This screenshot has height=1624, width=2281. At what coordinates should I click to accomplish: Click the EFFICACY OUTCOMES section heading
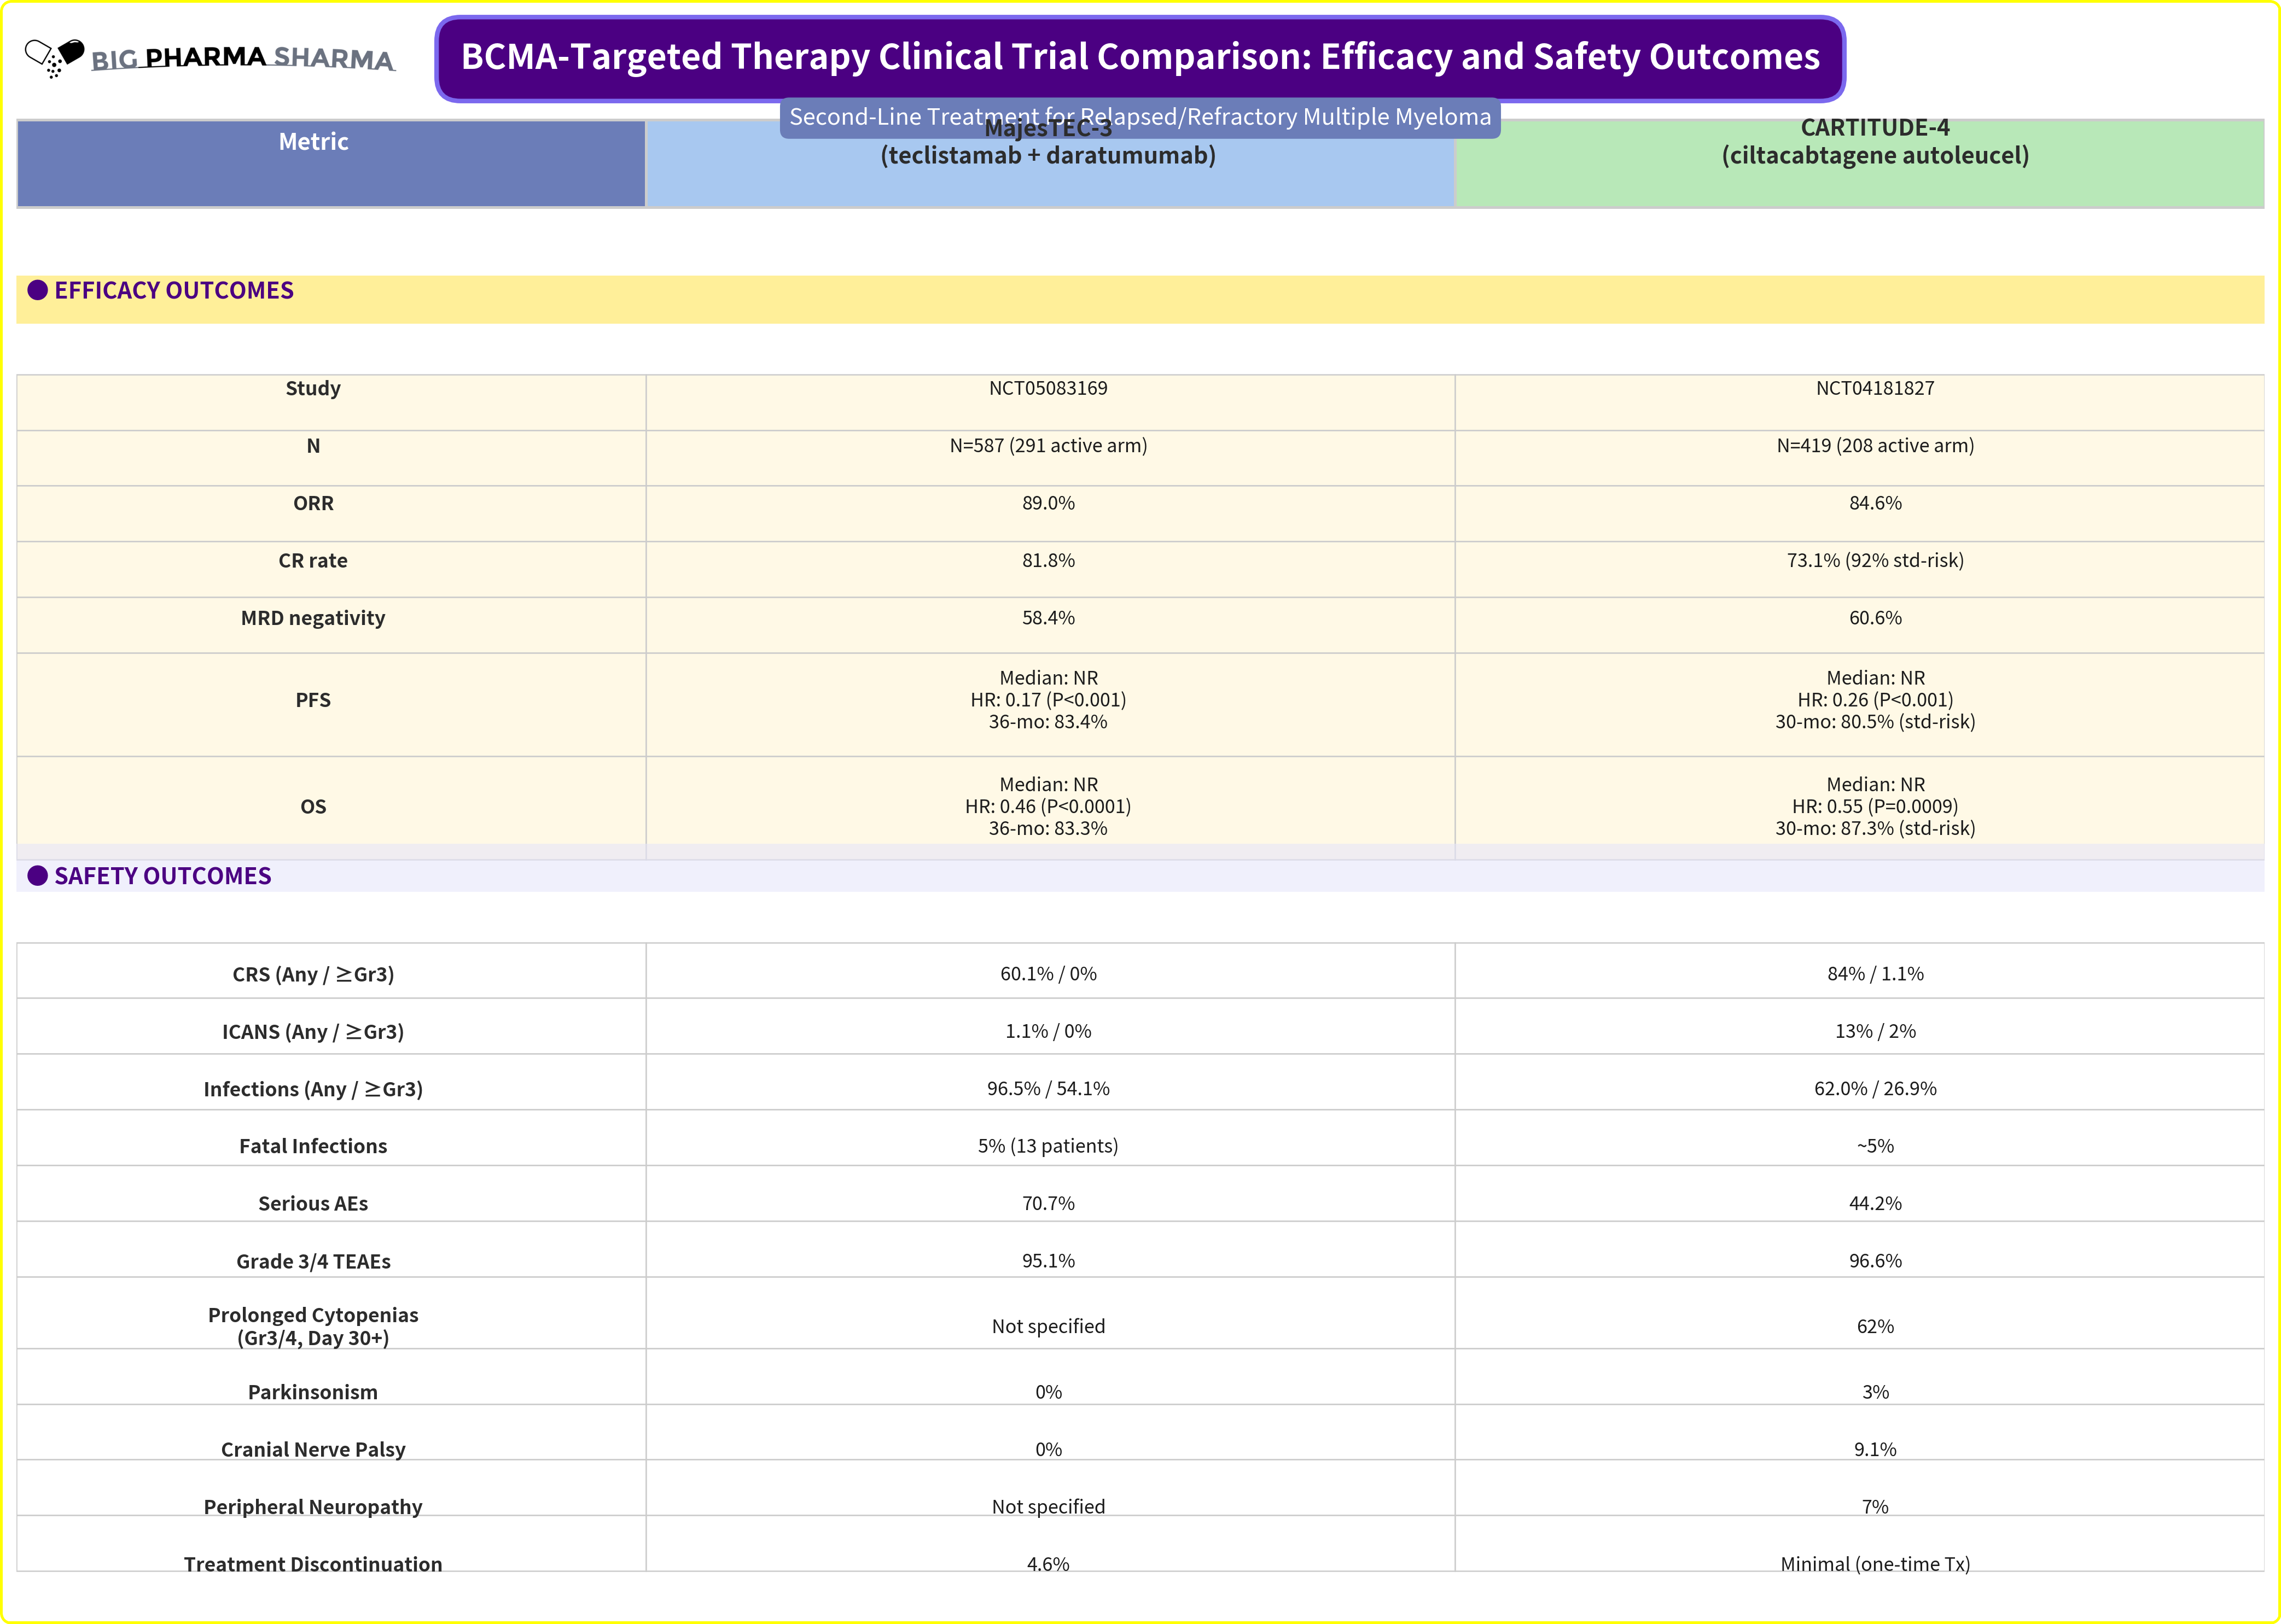coord(173,290)
